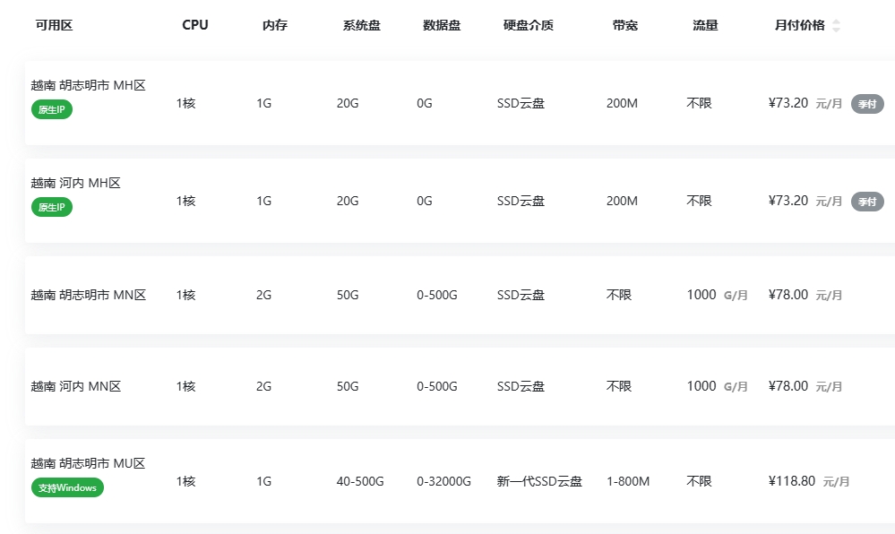Click the 系统盘 column header
Viewport: 895px width, 534px height.
click(x=362, y=25)
